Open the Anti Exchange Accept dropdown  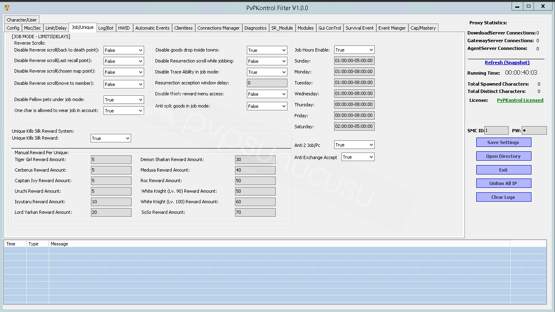(x=358, y=157)
